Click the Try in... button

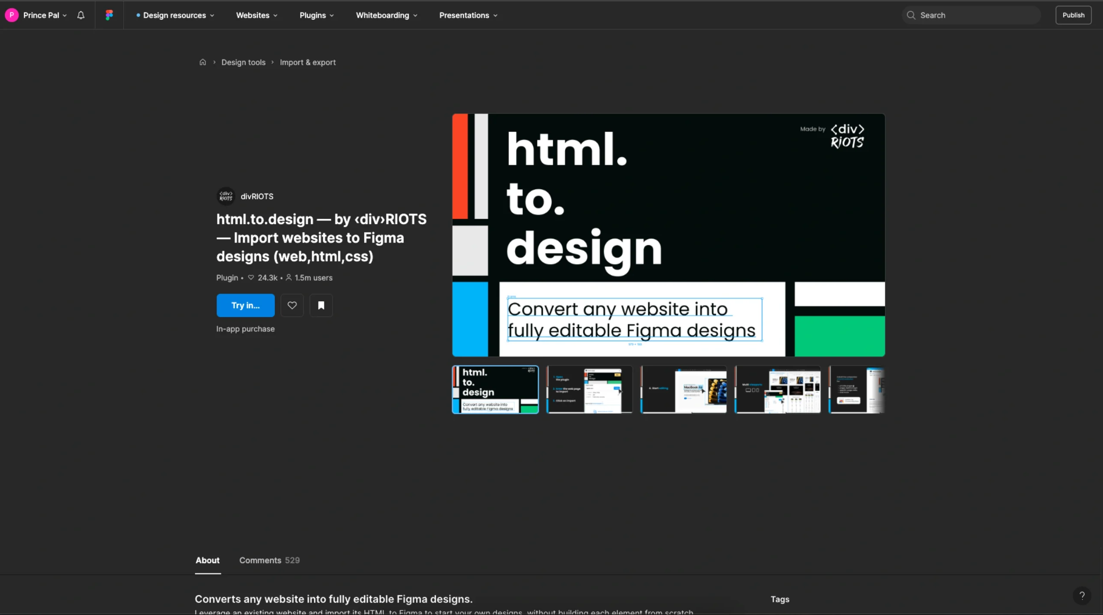coord(246,305)
